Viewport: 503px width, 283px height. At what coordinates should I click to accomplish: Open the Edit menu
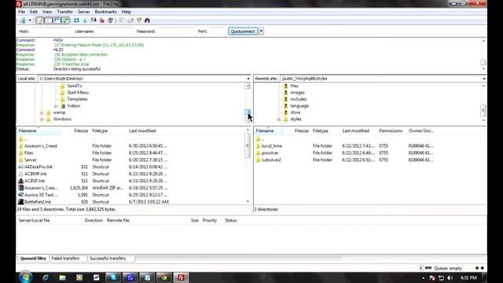click(34, 12)
